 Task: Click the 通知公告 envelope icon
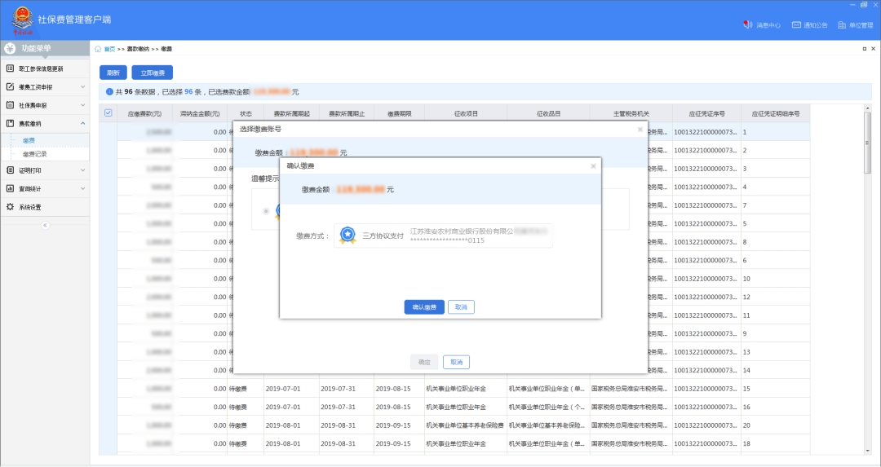(796, 24)
